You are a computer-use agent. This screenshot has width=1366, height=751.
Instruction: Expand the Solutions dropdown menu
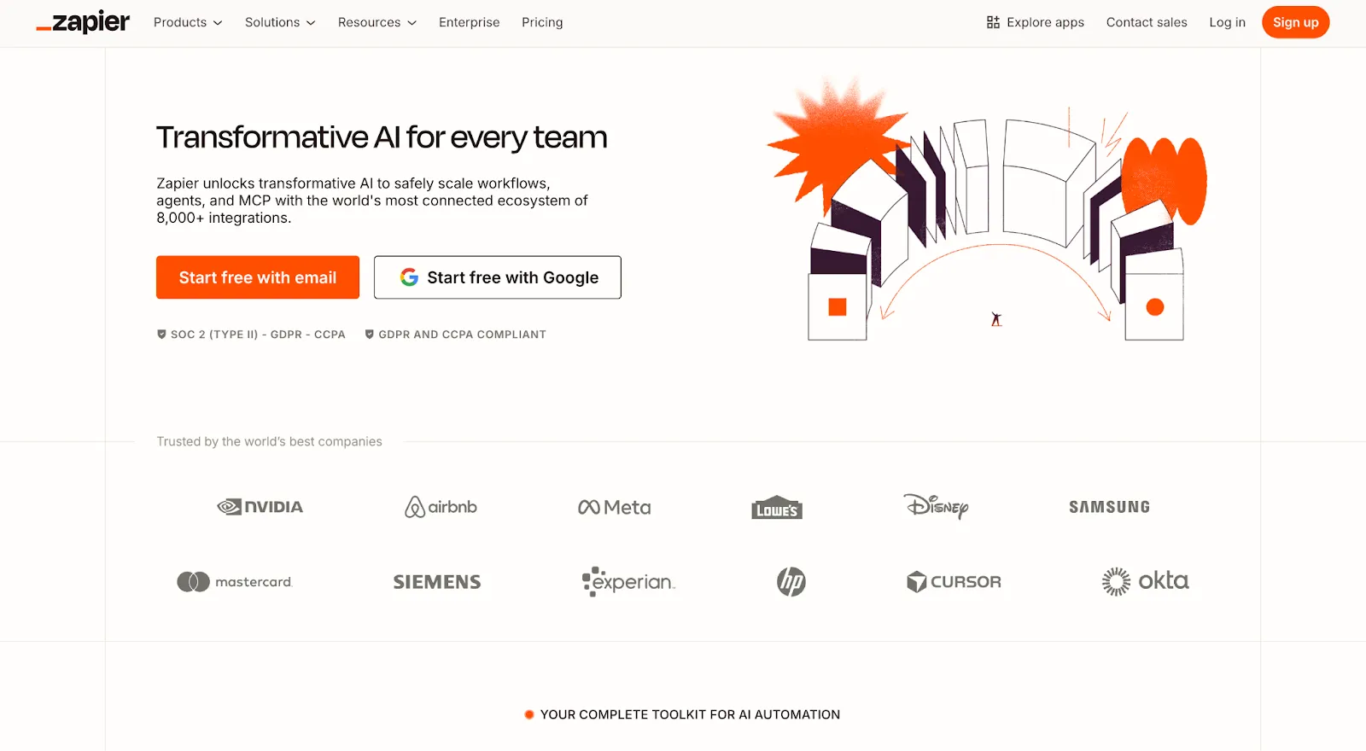pyautogui.click(x=280, y=22)
